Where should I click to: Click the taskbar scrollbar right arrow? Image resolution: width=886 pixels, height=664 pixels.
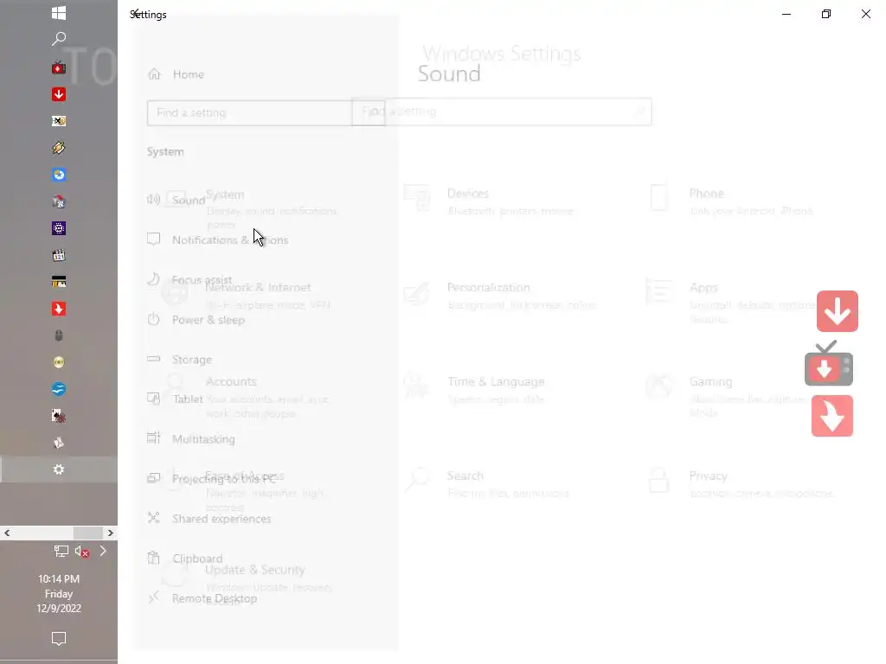pos(111,533)
